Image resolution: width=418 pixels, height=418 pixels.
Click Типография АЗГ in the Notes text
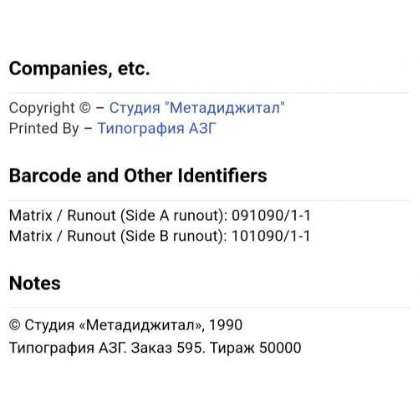click(x=66, y=348)
